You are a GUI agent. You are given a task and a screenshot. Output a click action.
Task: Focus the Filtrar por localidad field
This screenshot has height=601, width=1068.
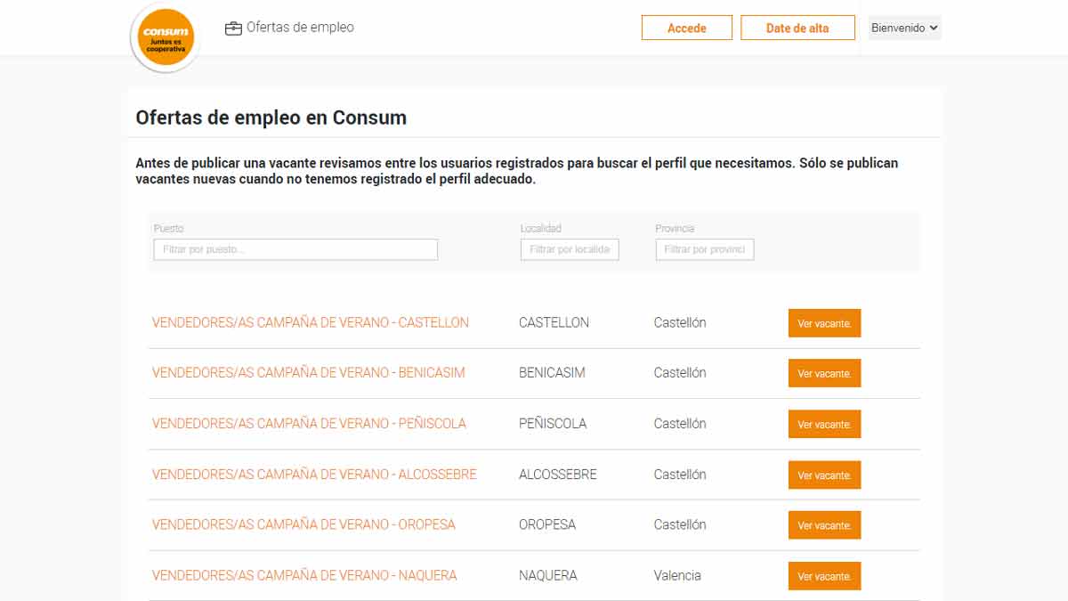[x=570, y=249]
